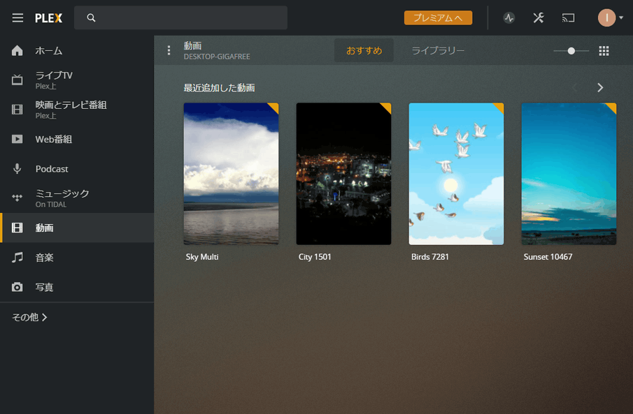Click the TIDAL music icon
Image resolution: width=633 pixels, height=414 pixels.
[17, 198]
